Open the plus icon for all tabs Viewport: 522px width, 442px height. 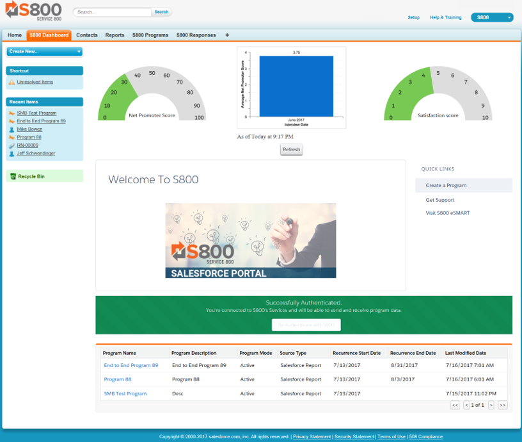click(227, 35)
